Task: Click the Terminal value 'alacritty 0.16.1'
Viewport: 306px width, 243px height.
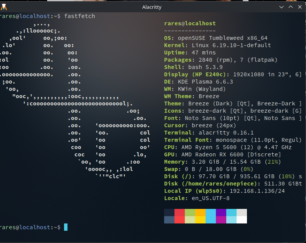Action: point(226,133)
